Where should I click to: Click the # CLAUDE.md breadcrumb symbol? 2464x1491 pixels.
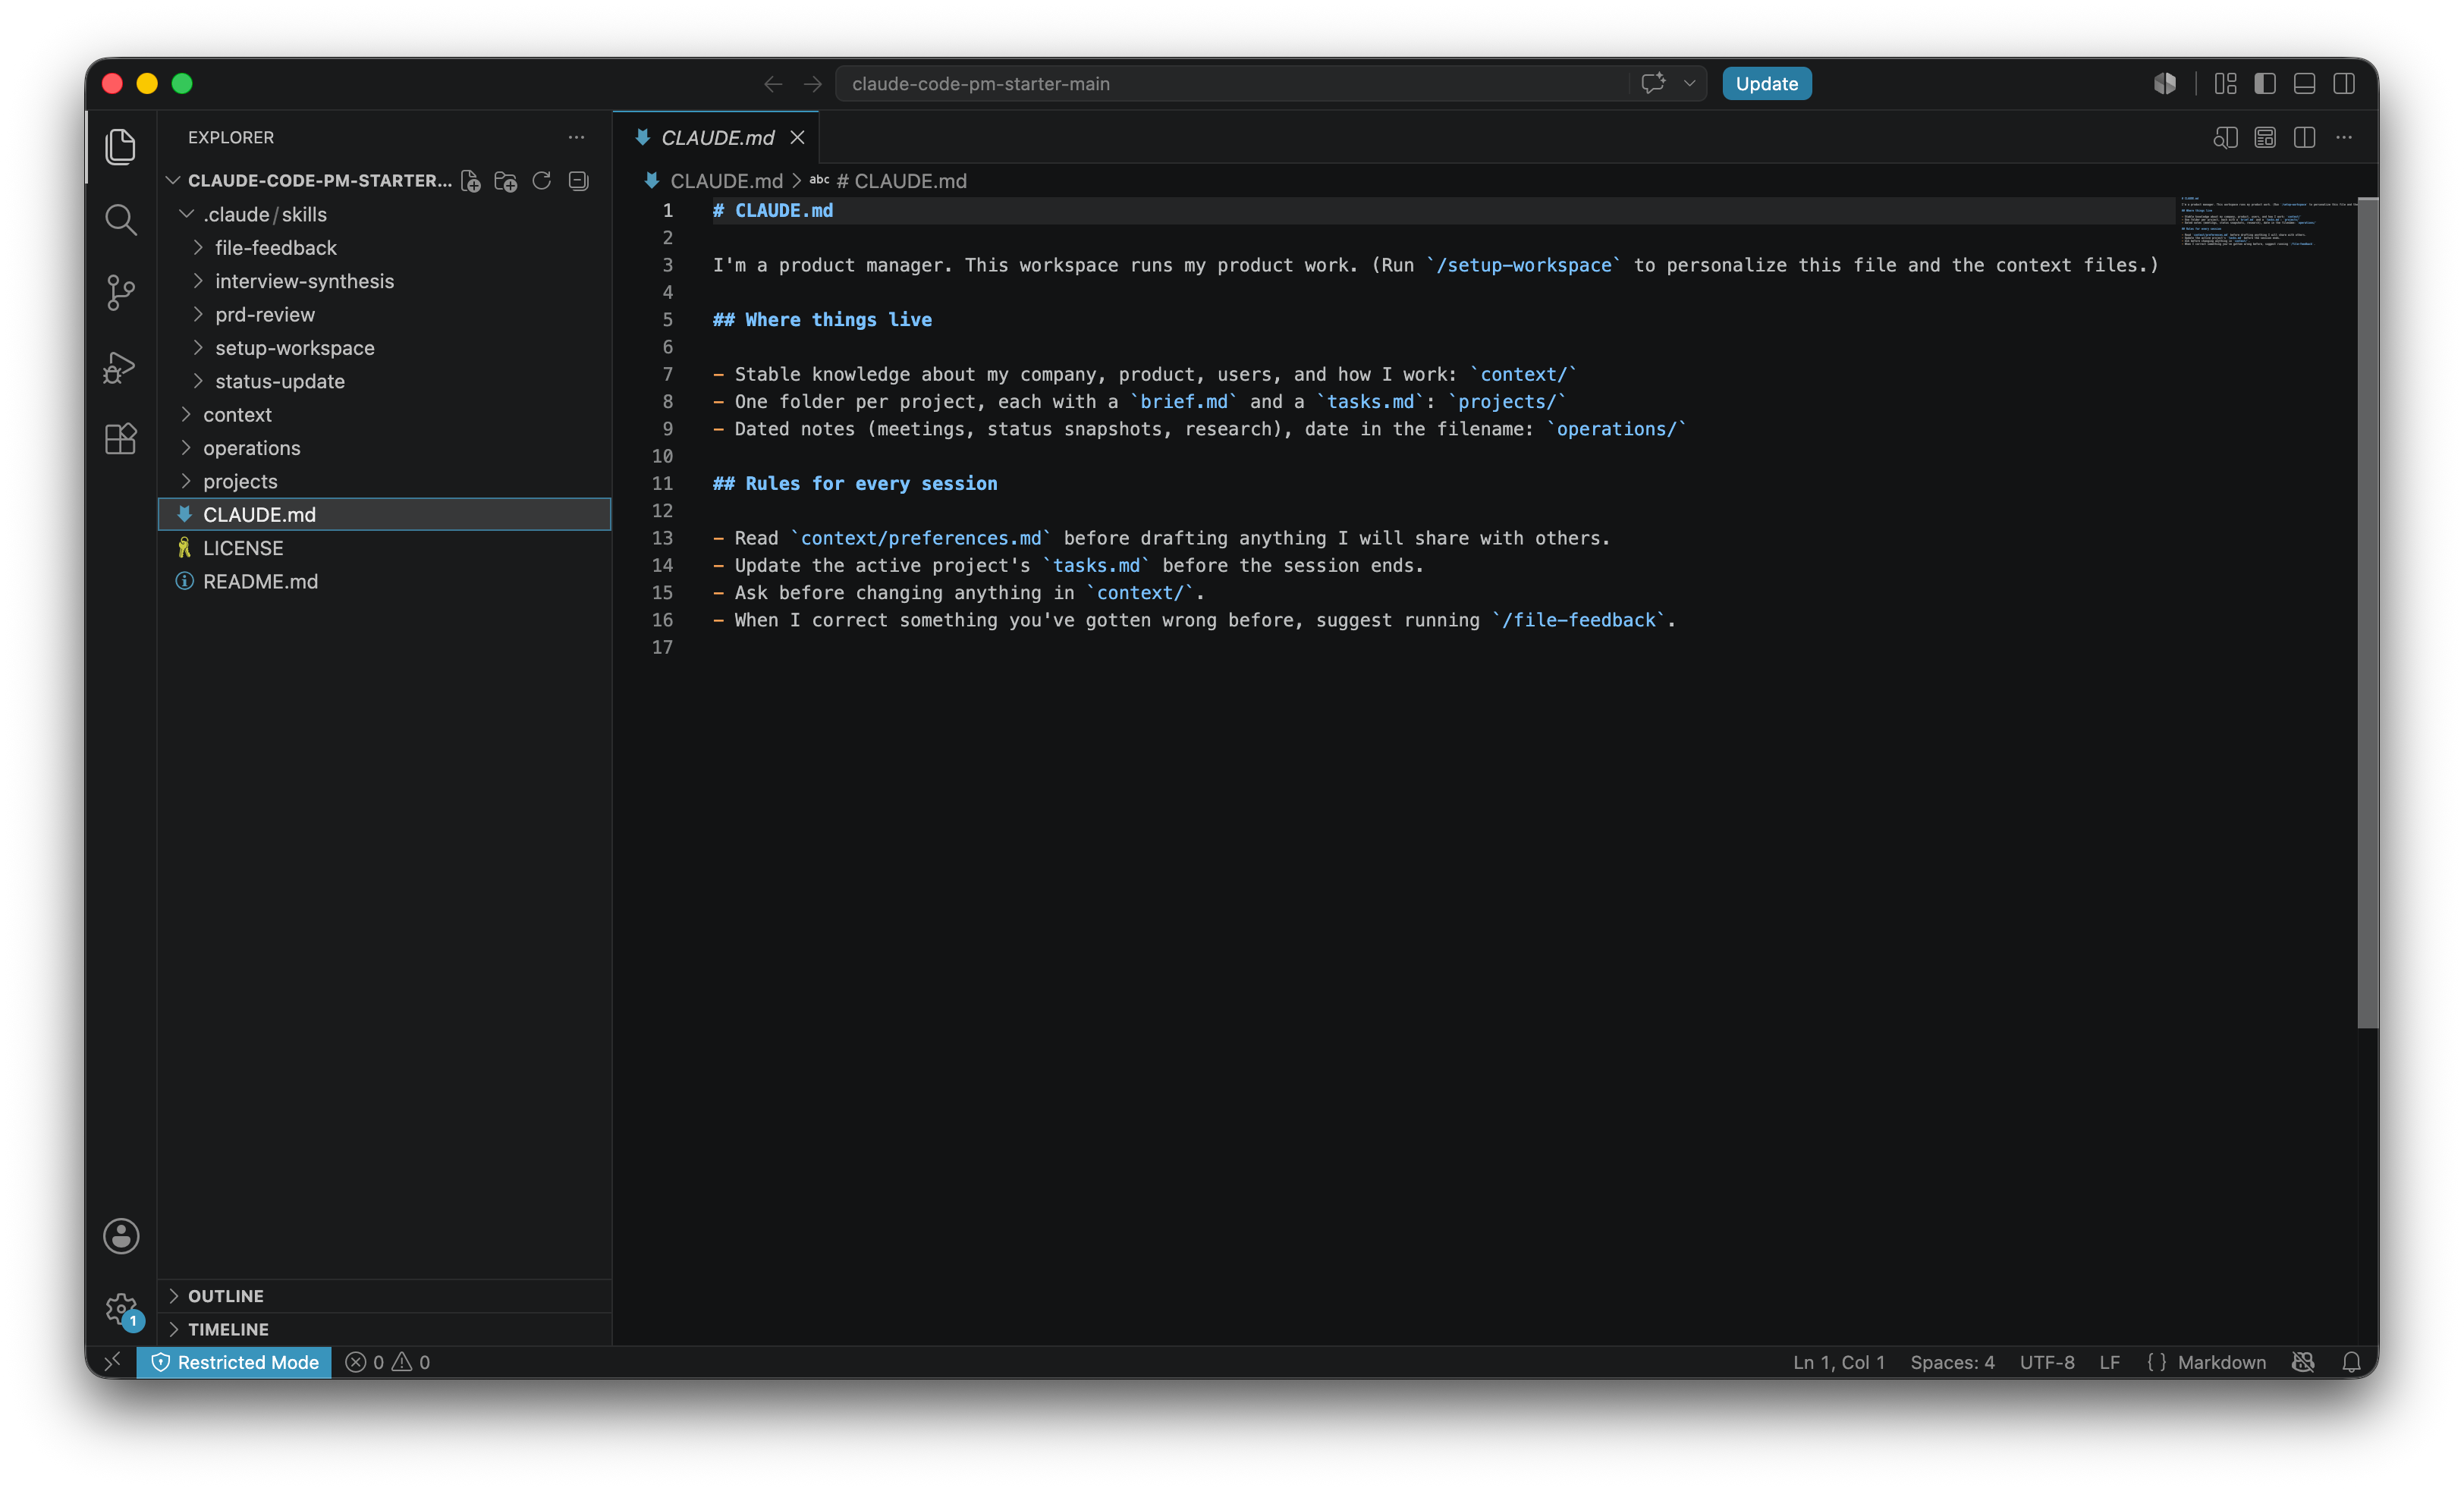pos(888,181)
